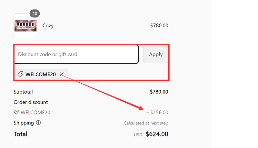Focus the discount code or gift card field
The image size is (258, 148).
[x=76, y=54]
